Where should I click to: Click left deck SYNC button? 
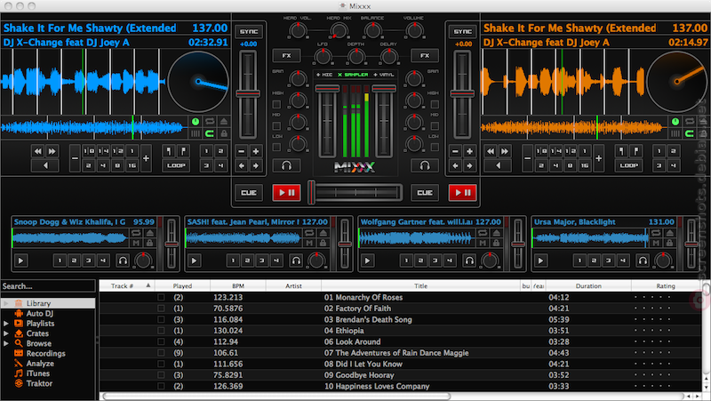point(249,32)
